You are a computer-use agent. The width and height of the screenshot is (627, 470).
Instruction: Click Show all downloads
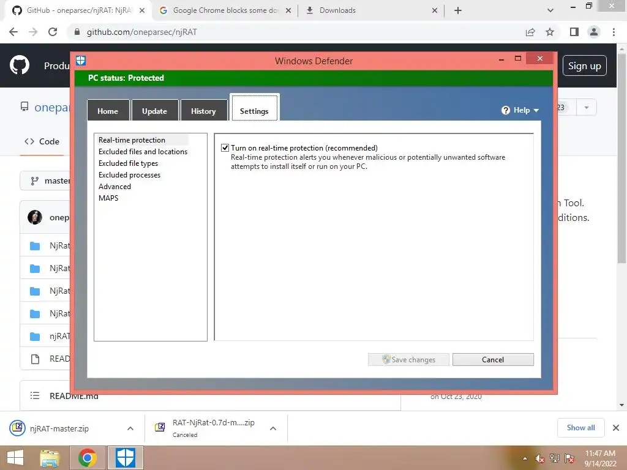pos(580,428)
